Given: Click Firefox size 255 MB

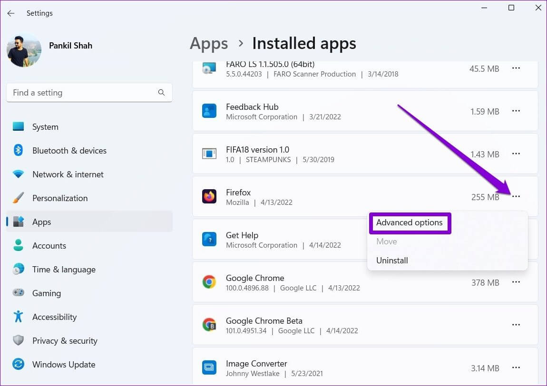Looking at the screenshot, I should point(485,197).
